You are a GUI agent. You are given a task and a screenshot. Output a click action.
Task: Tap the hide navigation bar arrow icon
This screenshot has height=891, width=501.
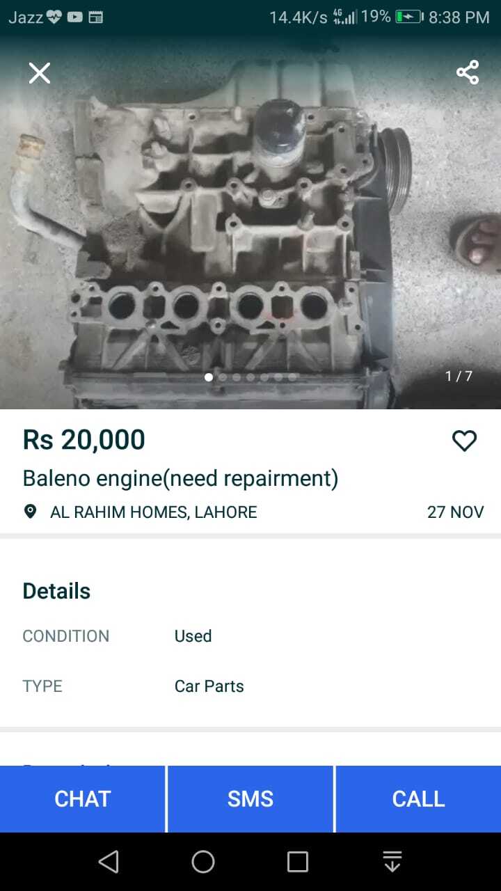click(392, 862)
